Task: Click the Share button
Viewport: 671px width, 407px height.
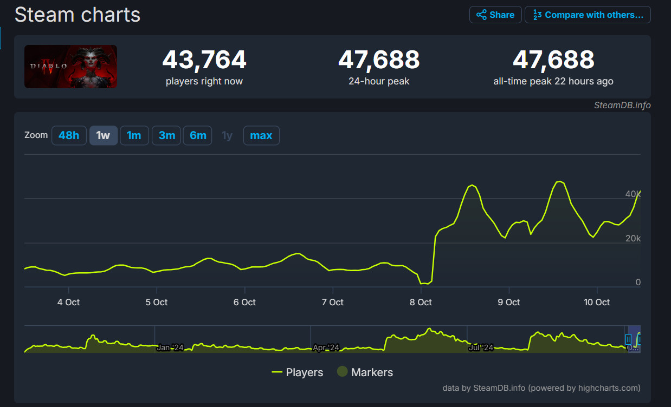Action: point(495,15)
